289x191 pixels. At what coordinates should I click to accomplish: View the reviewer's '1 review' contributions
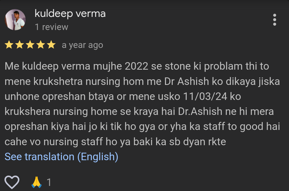[51, 27]
